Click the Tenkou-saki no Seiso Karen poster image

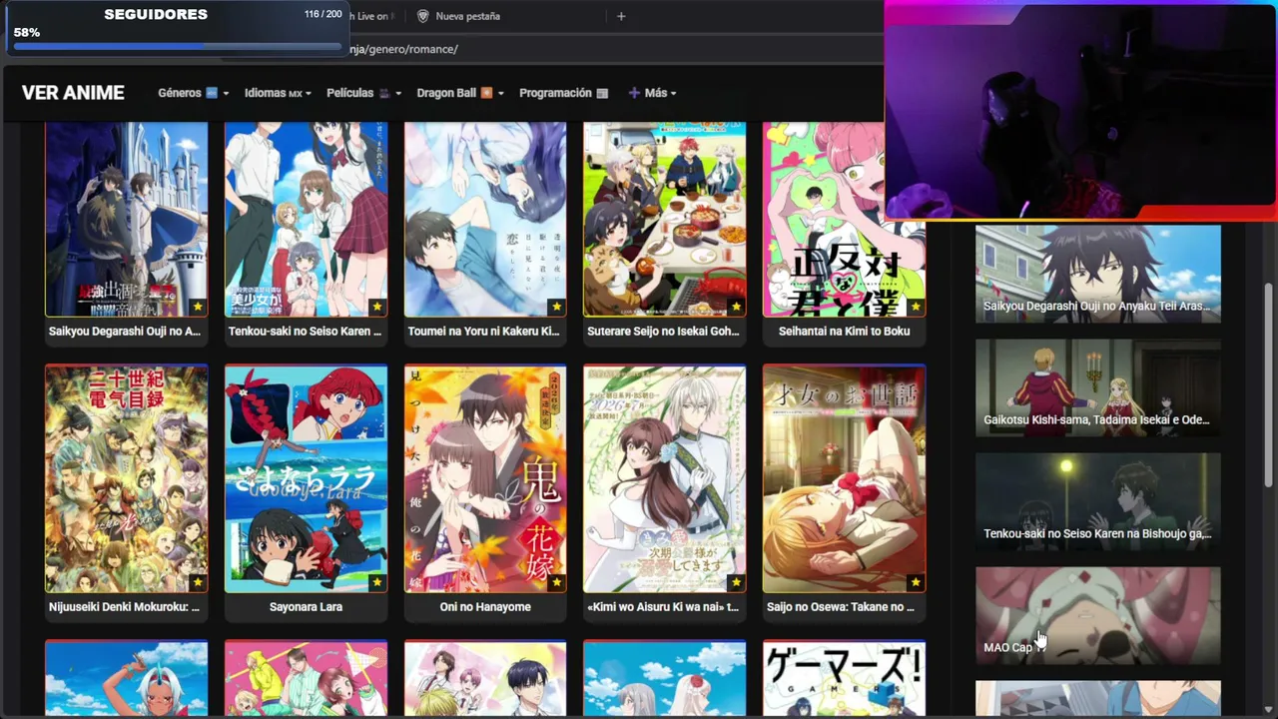pos(306,219)
